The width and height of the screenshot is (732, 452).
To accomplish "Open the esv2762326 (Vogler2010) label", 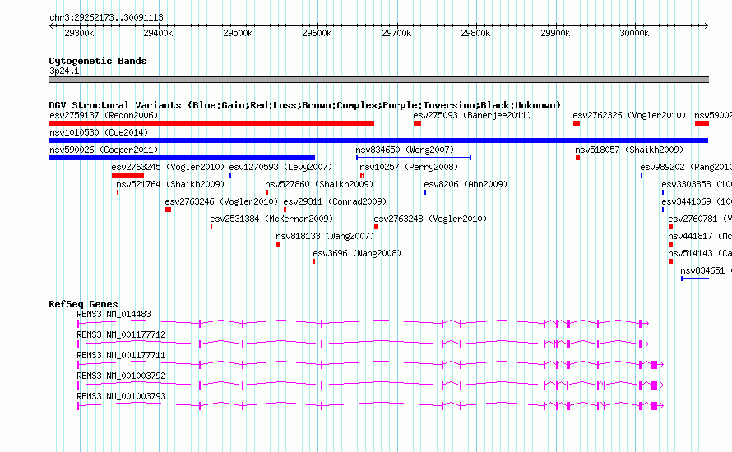I will click(x=629, y=115).
